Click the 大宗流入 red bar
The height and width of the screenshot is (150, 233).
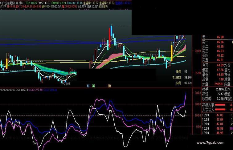pos(220,110)
